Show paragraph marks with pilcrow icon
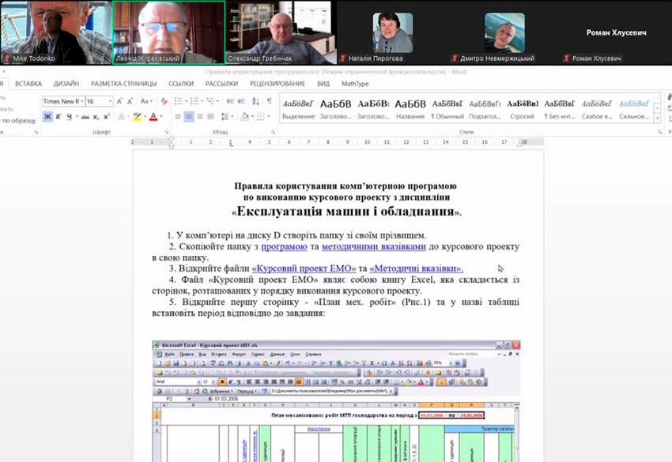This screenshot has width=672, height=462. pos(269,101)
